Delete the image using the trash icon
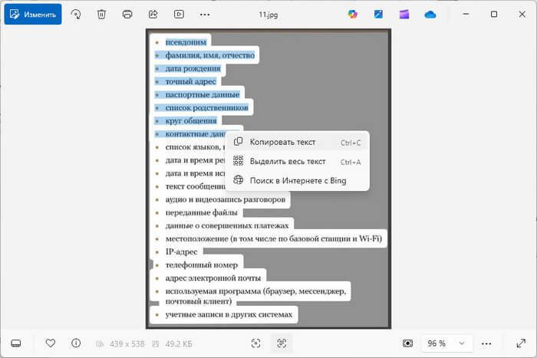 (101, 14)
